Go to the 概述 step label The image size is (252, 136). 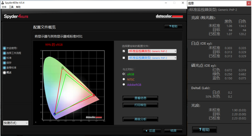point(9,73)
